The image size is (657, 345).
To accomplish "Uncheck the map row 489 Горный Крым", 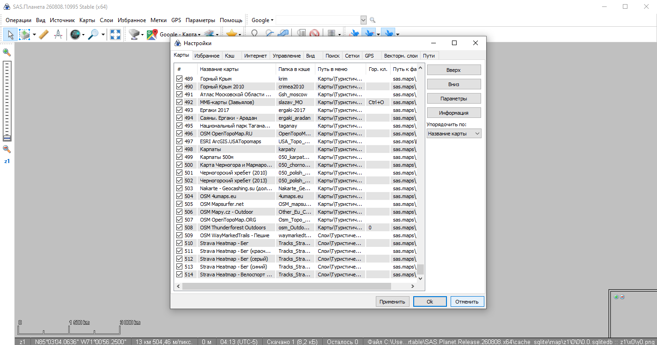I will coord(179,79).
